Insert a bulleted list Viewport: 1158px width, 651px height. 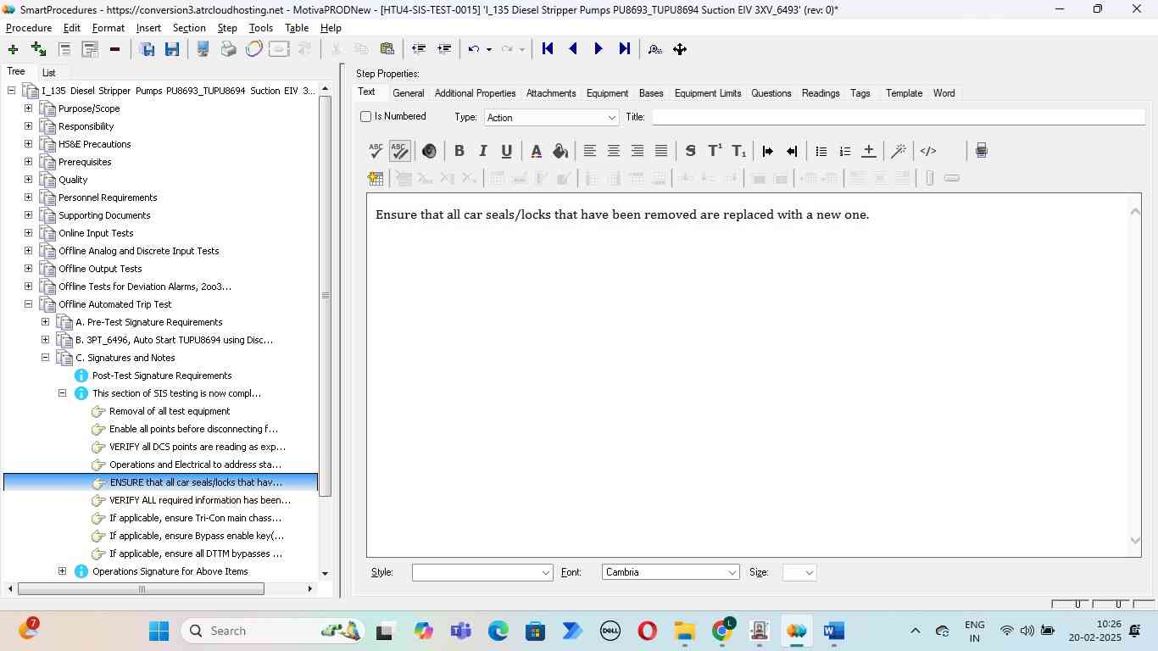821,151
